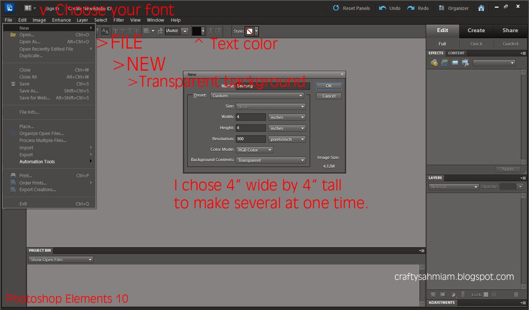Click OK in the New dialog
The height and width of the screenshot is (310, 529).
pyautogui.click(x=329, y=86)
